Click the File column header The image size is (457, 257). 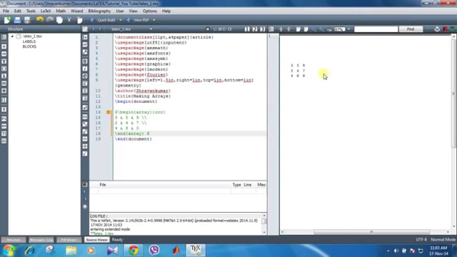click(x=103, y=185)
